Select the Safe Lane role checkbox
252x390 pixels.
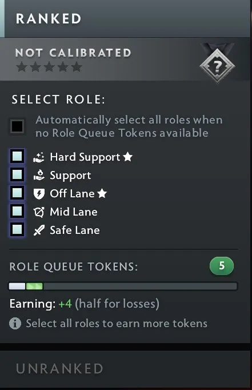tap(17, 229)
